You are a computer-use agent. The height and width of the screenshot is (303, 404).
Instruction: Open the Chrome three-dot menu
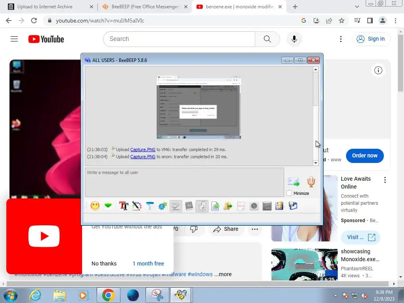(x=395, y=21)
